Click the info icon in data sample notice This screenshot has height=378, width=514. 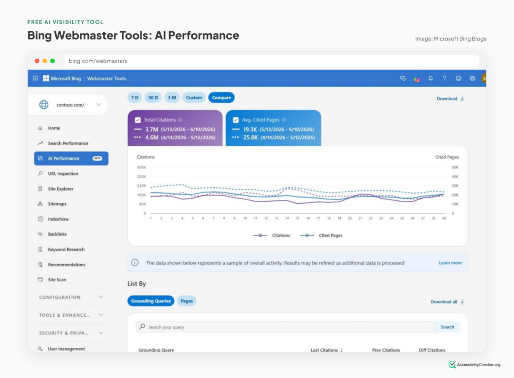coord(135,263)
